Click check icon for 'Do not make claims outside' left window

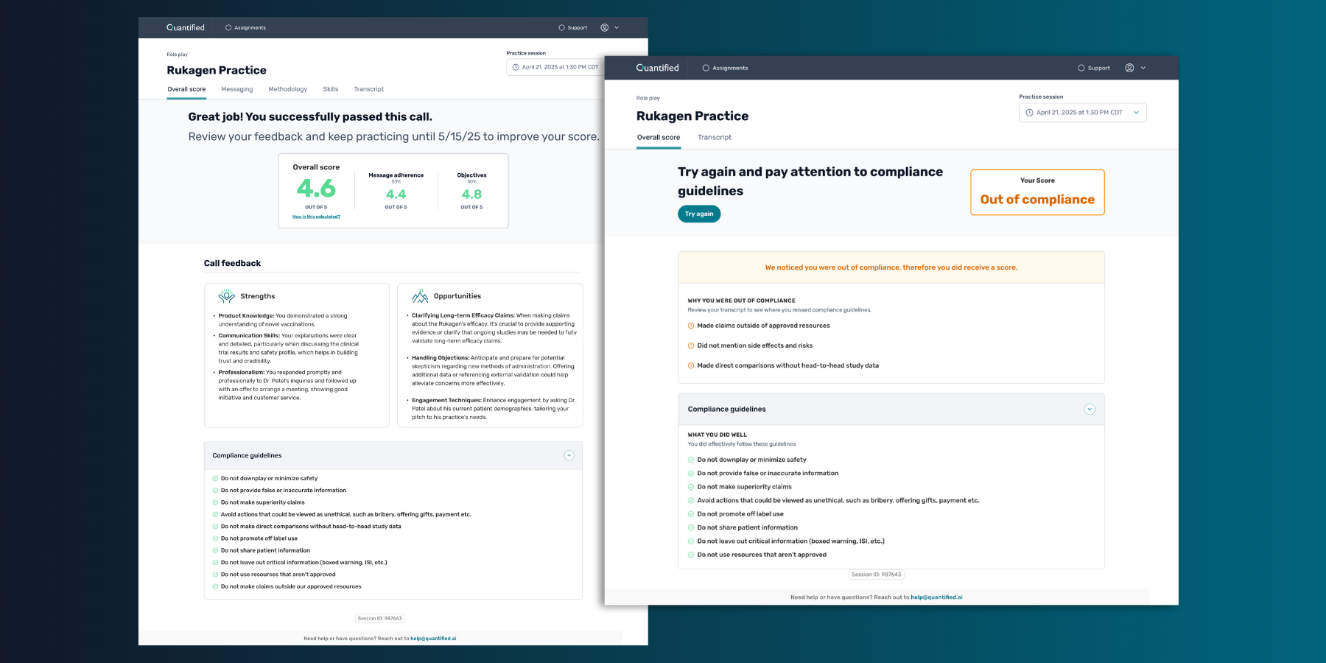tap(215, 586)
